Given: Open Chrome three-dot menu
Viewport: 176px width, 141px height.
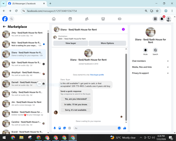Looking at the screenshot, I should coord(172,11).
